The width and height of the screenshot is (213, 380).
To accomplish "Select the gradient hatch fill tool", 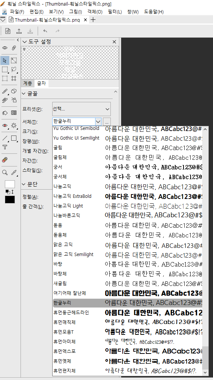I will tap(14, 113).
